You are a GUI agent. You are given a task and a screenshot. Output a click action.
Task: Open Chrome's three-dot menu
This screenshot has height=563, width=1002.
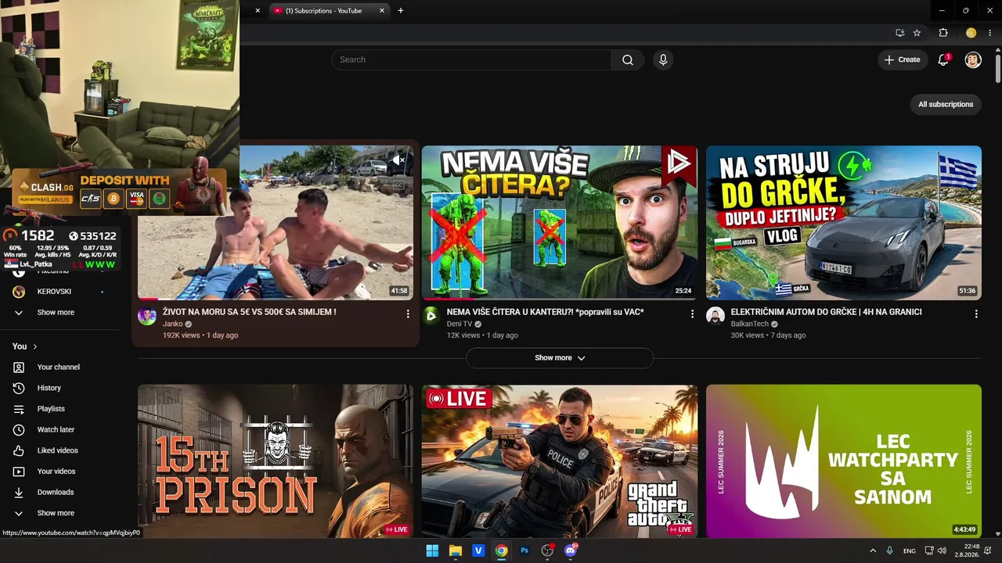click(x=991, y=33)
